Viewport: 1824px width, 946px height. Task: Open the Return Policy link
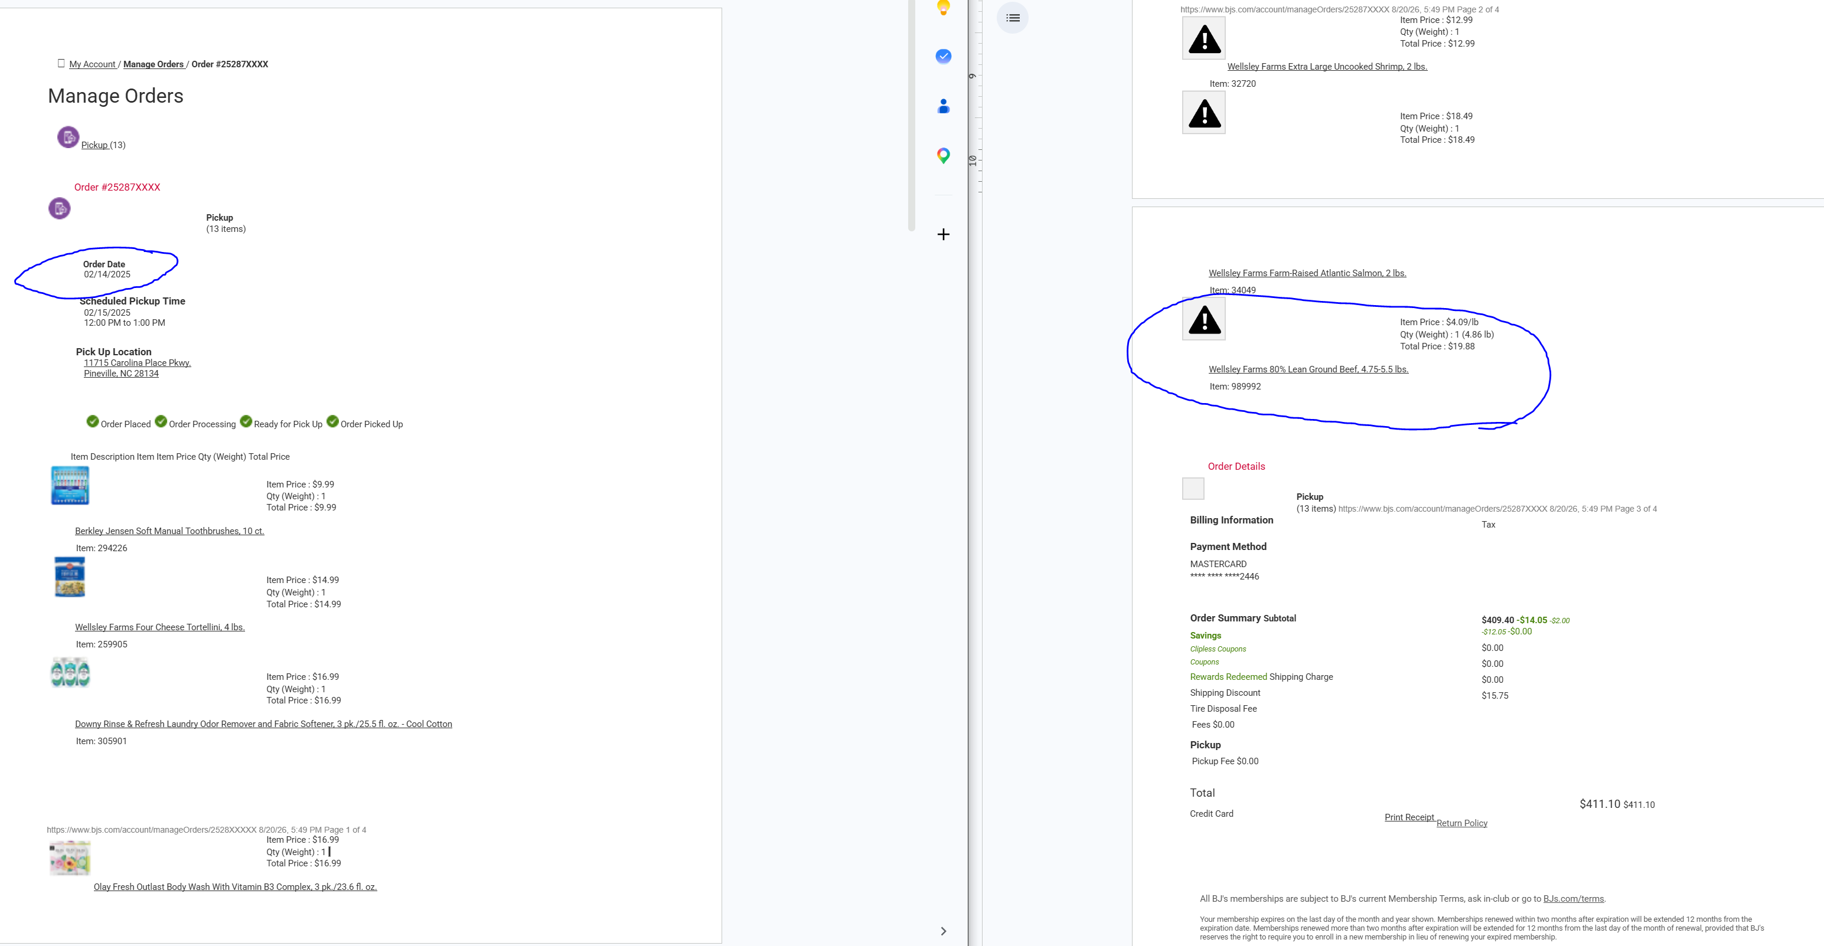pos(1461,824)
